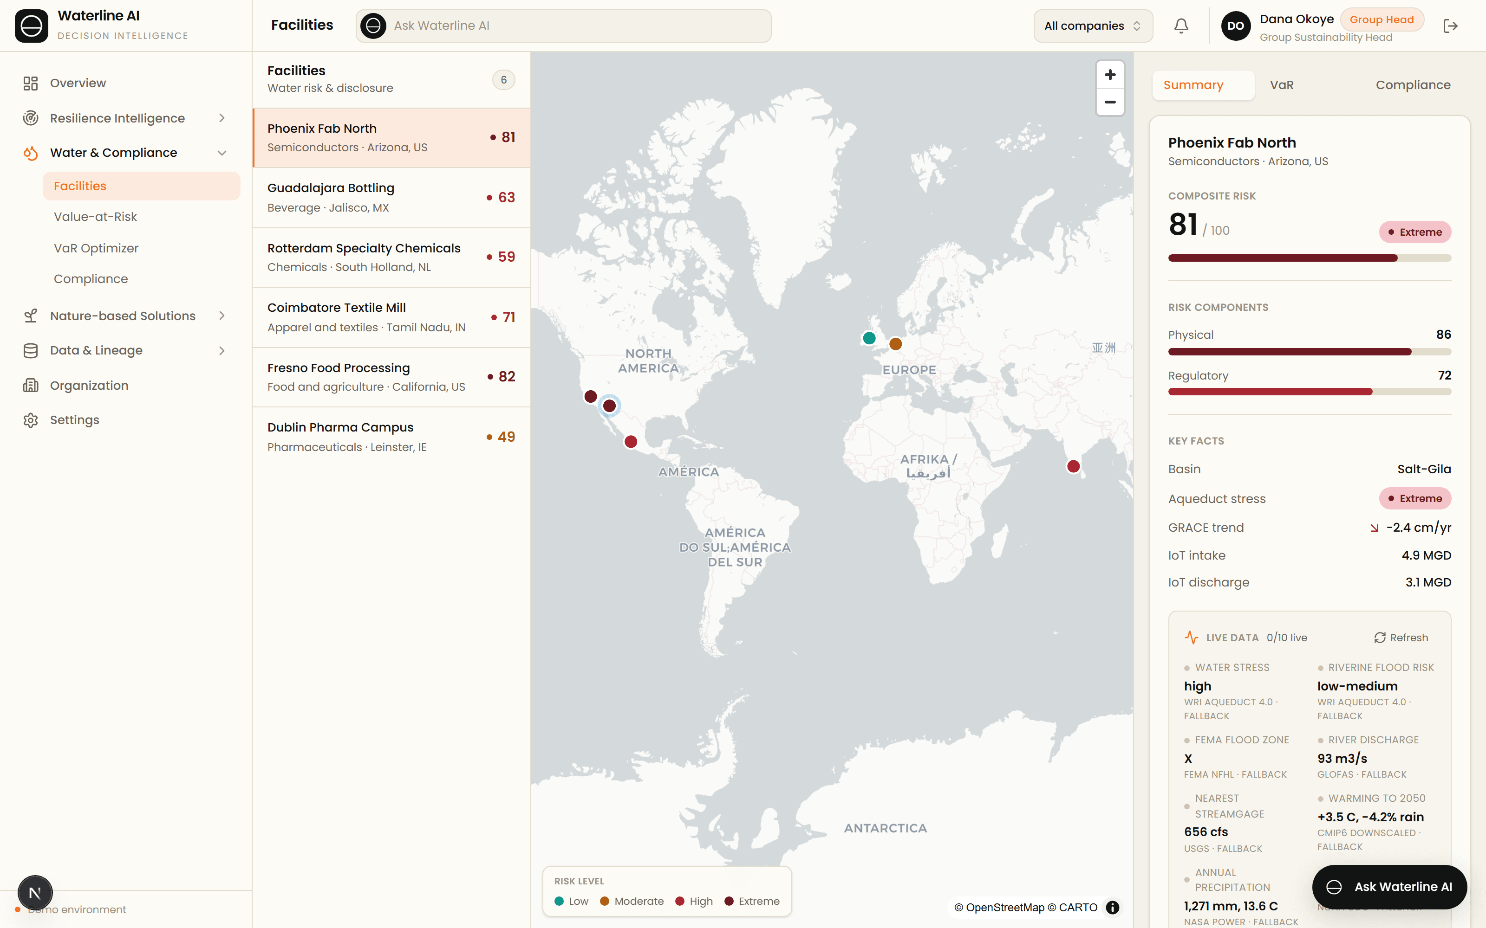Select the teal Dublin map marker
This screenshot has height=928, width=1486.
pyautogui.click(x=869, y=338)
